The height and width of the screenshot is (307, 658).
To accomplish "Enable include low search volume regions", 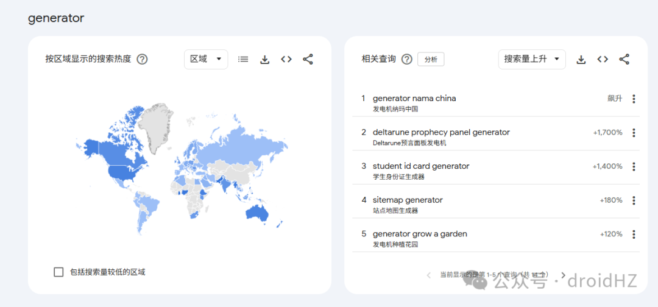I will [58, 272].
